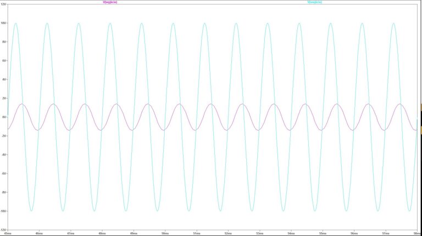Image resolution: width=422 pixels, height=236 pixels.
Task: Click the -10V vertical axis label
Action: 3,211
